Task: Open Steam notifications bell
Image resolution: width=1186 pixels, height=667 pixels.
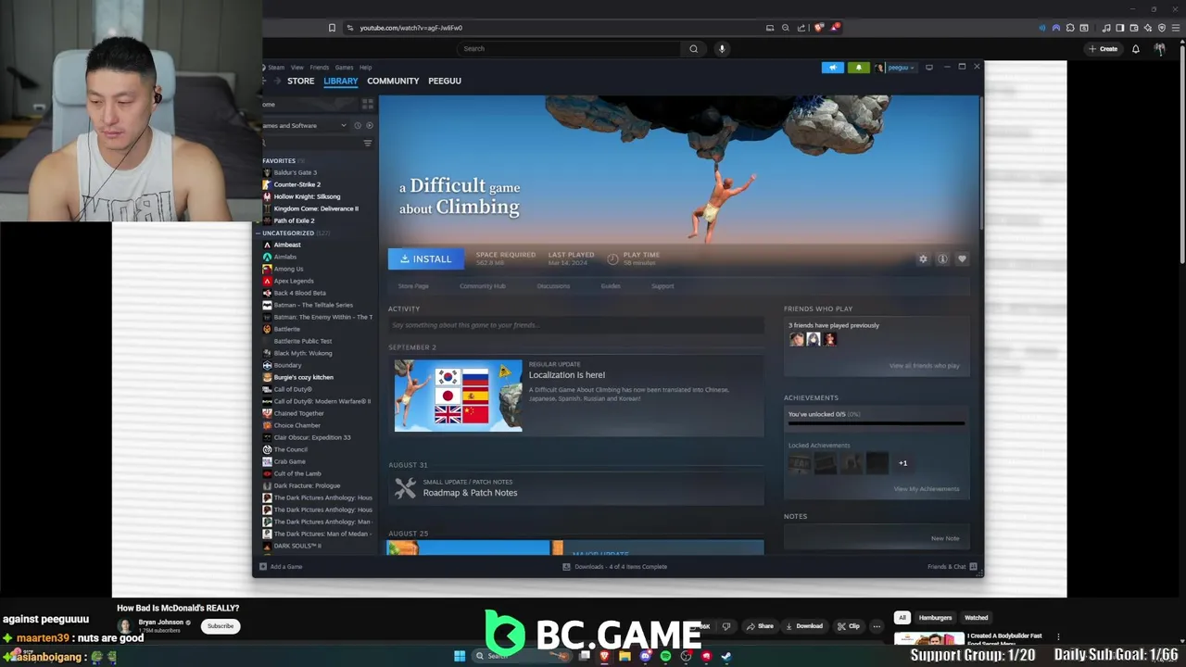Action: click(859, 68)
